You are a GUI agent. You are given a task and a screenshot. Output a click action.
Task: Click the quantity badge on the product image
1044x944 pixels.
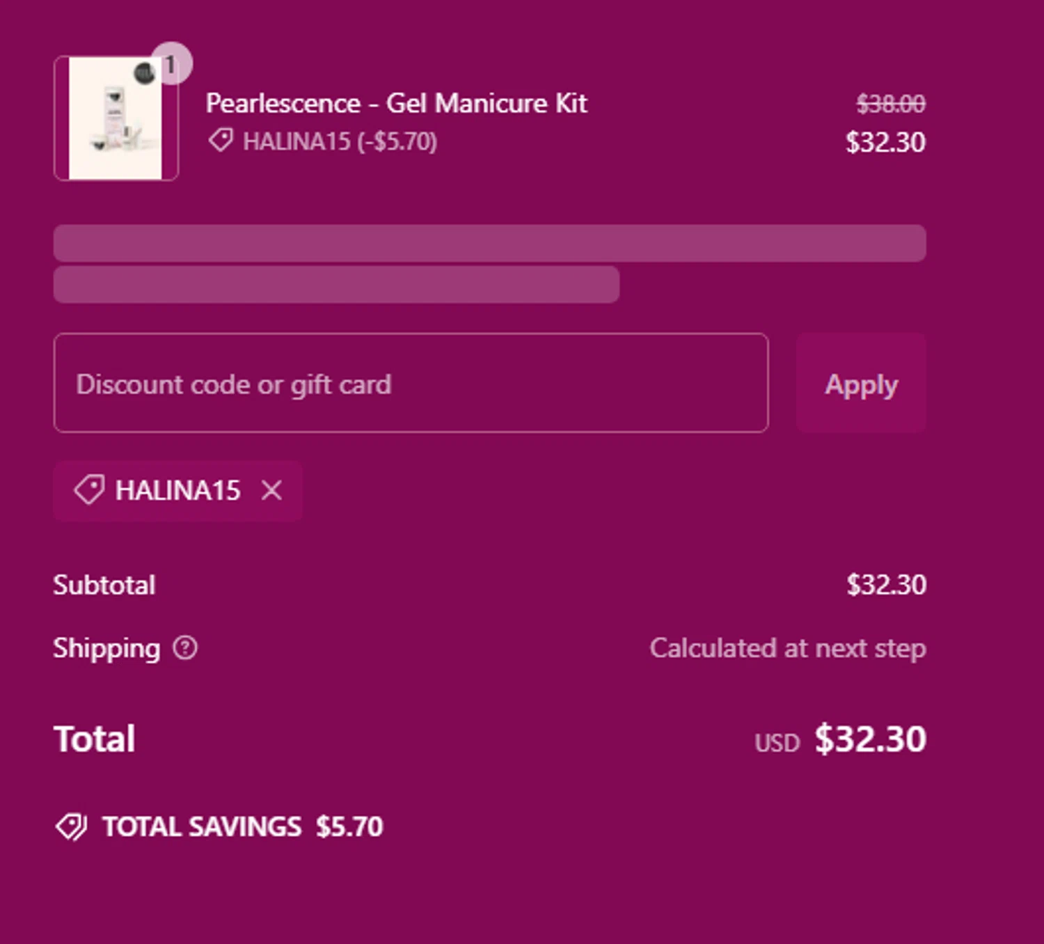[x=171, y=64]
